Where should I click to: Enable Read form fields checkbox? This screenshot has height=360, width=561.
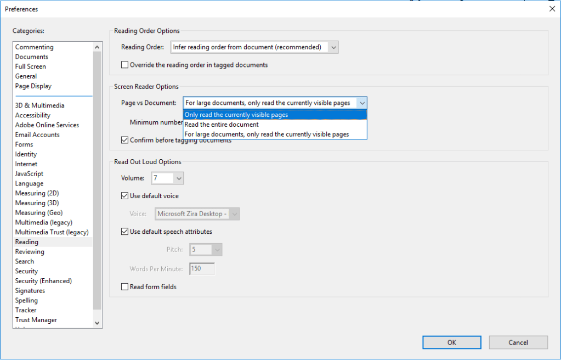click(x=125, y=286)
